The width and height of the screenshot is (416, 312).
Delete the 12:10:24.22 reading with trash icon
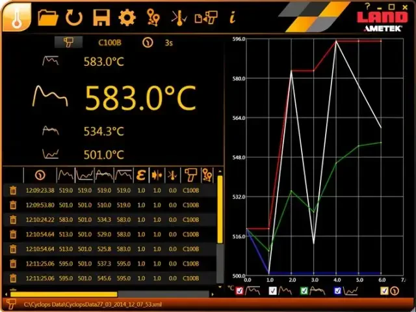coord(12,220)
